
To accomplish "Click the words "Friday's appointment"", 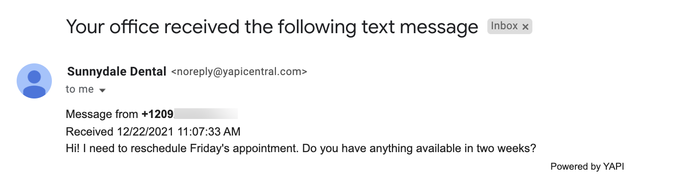I will pos(244,148).
